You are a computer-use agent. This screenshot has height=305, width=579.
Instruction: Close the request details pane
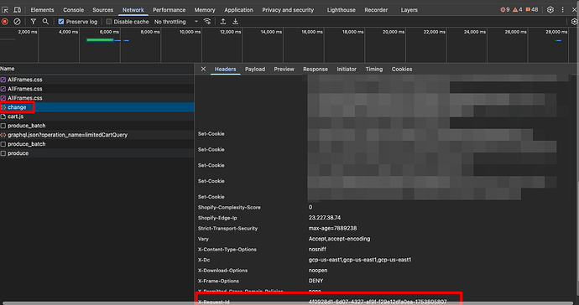pyautogui.click(x=203, y=69)
